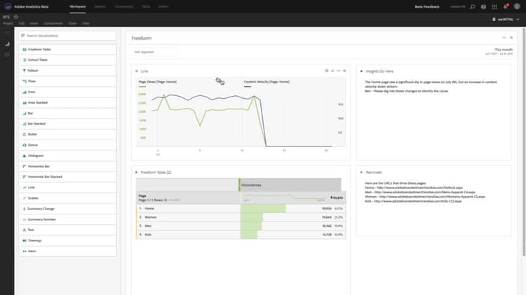Select the Fallout visualization
526x295 pixels.
click(x=68, y=71)
